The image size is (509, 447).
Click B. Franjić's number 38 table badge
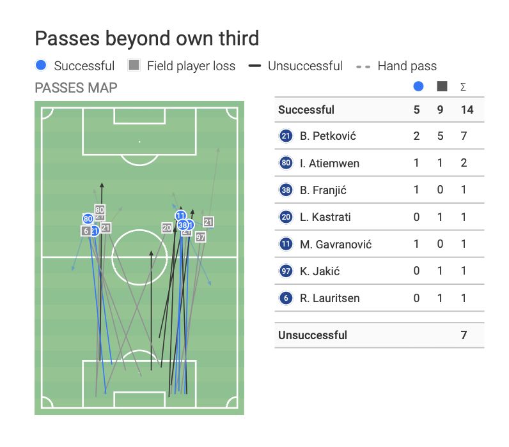pyautogui.click(x=286, y=190)
